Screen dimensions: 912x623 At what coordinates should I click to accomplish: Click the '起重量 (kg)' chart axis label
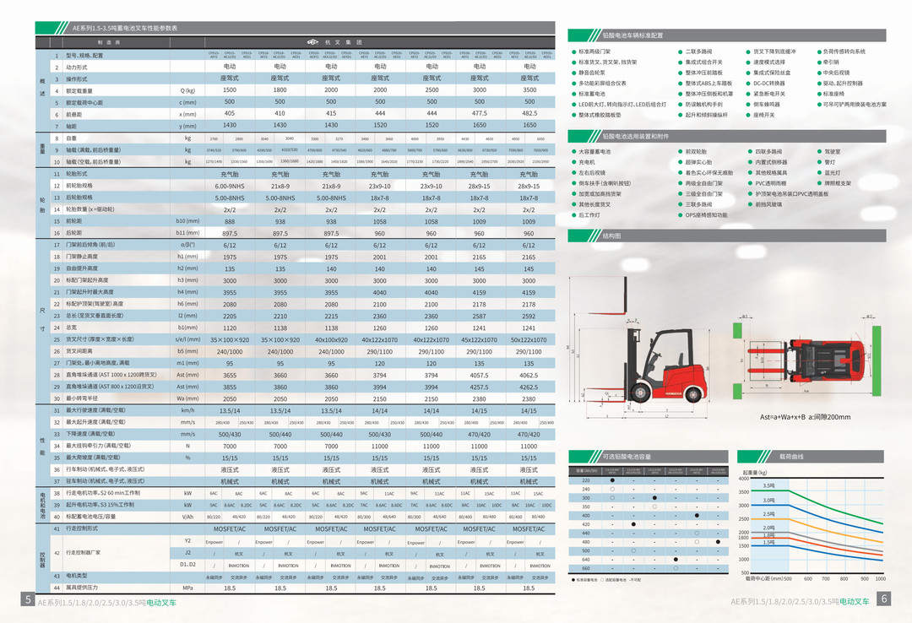point(756,473)
